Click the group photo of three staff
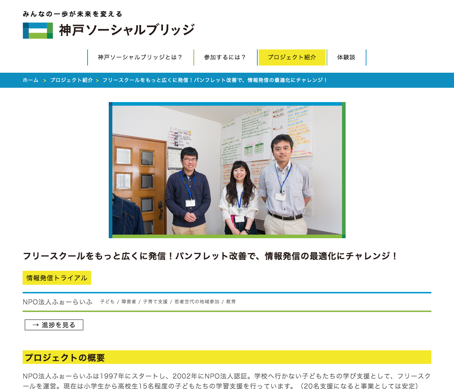Viewport: 454px width, 389px height. coord(227,170)
